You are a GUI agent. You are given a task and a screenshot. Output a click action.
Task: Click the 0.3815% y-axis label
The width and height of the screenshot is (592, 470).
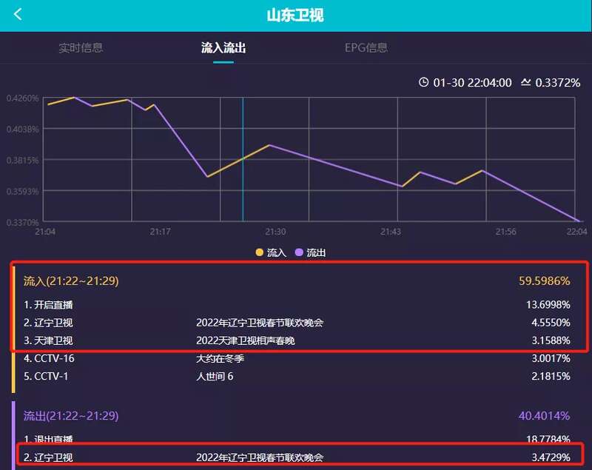click(22, 161)
